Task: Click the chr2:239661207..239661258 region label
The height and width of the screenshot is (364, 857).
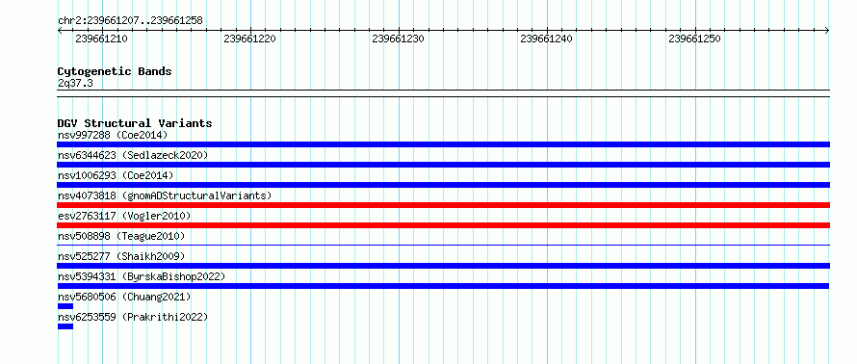Action: (x=130, y=21)
